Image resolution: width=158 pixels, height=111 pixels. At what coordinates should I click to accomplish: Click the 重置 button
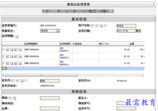(x=93, y=11)
